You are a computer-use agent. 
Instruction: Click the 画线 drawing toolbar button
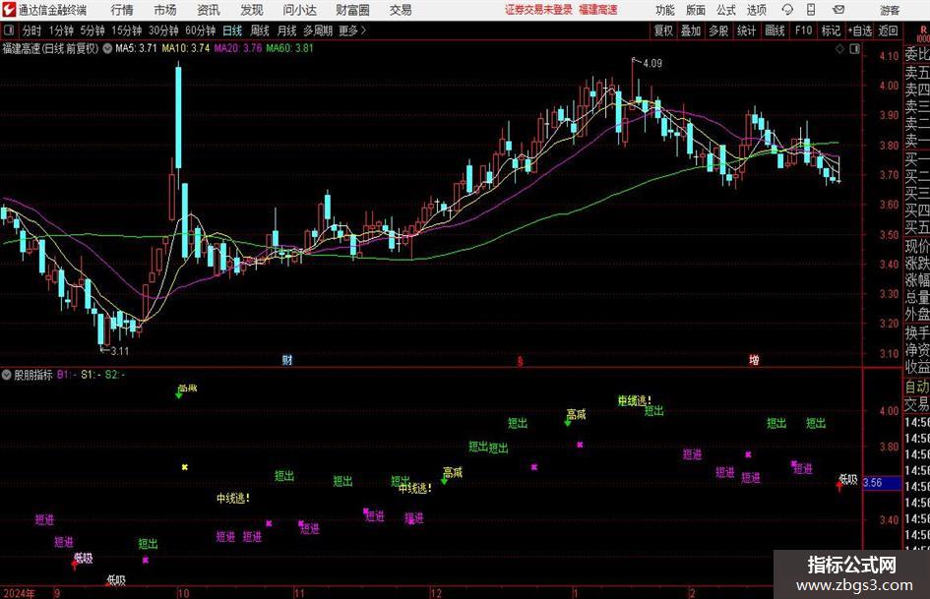(775, 30)
